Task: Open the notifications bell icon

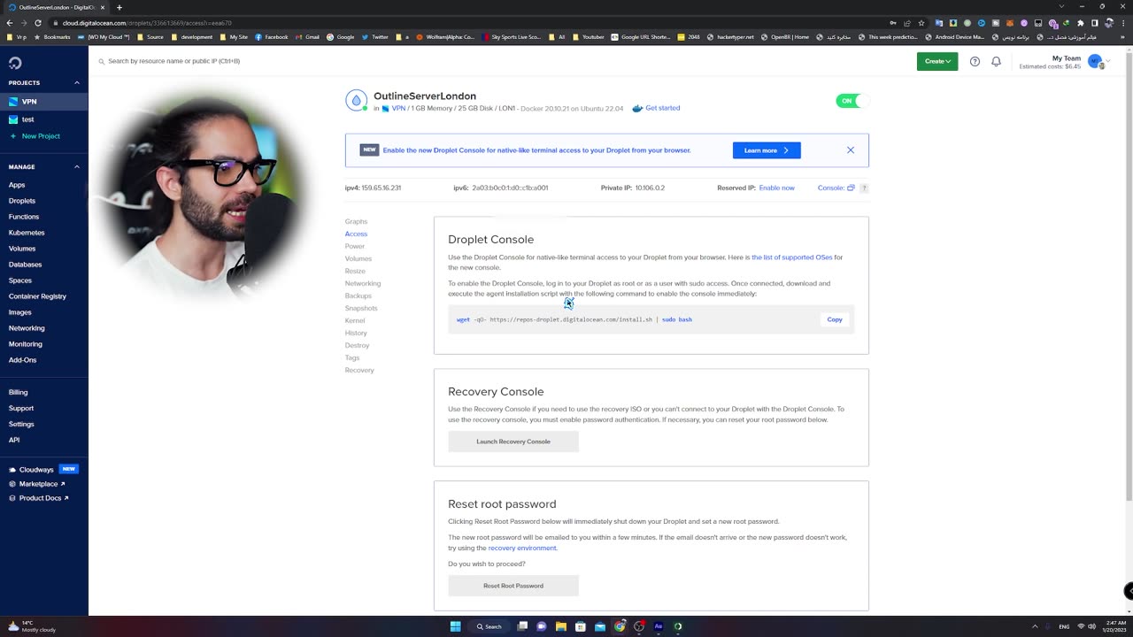Action: [996, 61]
